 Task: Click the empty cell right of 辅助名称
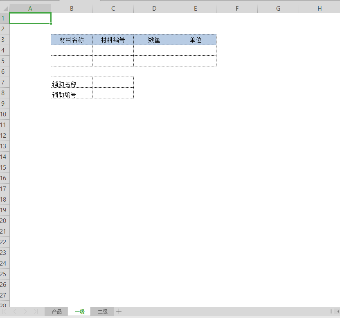[113, 82]
